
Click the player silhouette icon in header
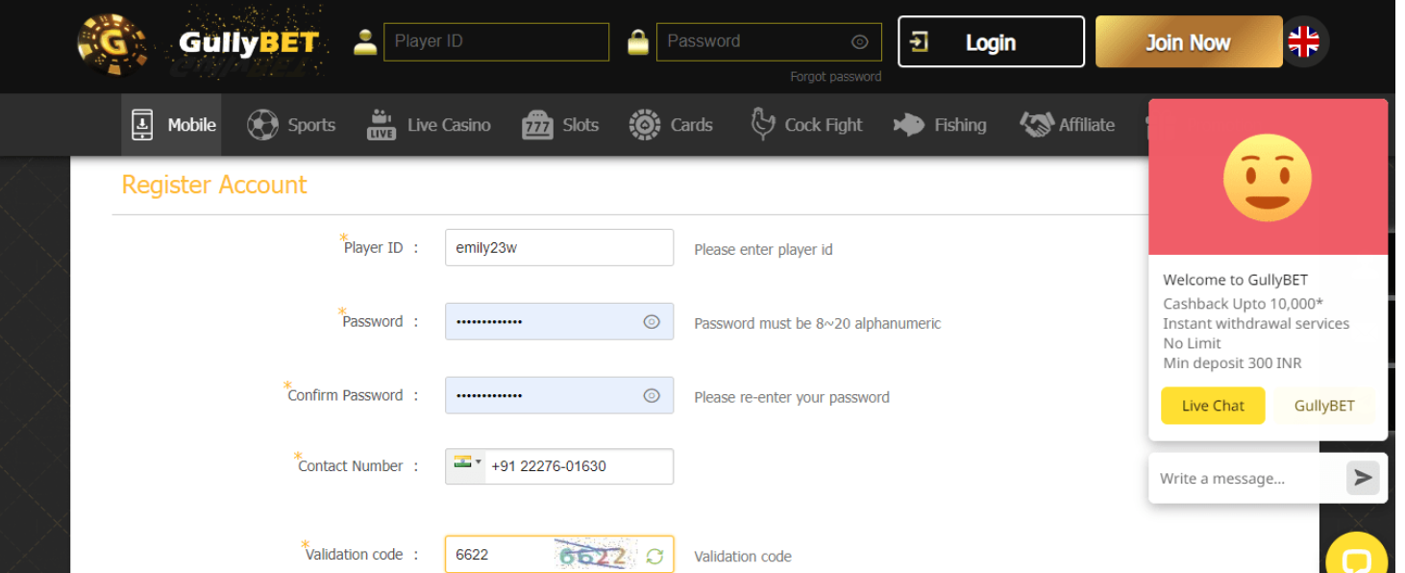coord(365,42)
